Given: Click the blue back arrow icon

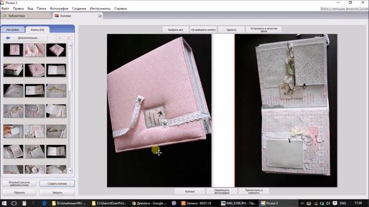Looking at the screenshot, I should tap(7, 38).
